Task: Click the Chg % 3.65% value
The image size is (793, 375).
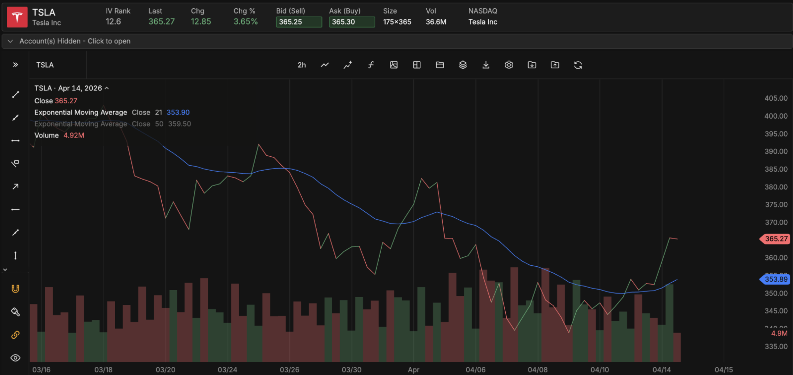Action: click(245, 21)
